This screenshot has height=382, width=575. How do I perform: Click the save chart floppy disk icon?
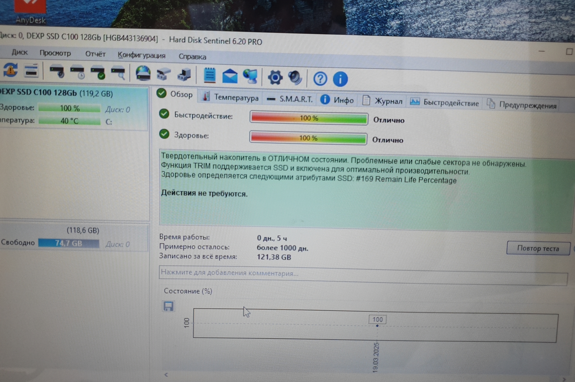tap(169, 306)
